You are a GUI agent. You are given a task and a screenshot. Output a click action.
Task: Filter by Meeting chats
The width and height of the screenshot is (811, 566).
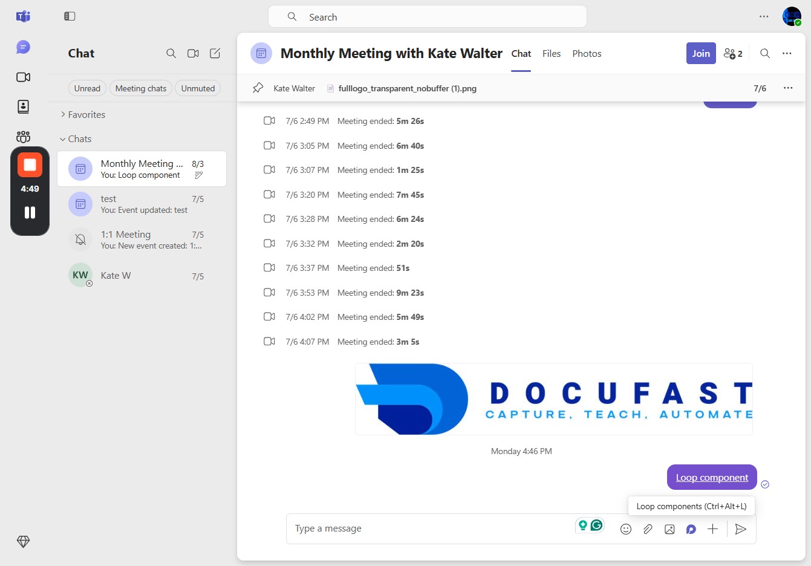click(x=141, y=88)
